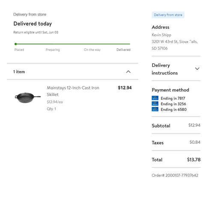Open the cast iron skillet product image
This screenshot has height=208, width=214.
click(28, 98)
